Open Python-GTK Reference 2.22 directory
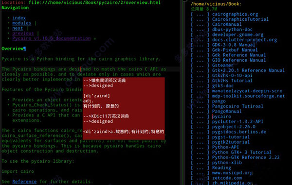This screenshot has height=185, width=292. tap(246, 157)
